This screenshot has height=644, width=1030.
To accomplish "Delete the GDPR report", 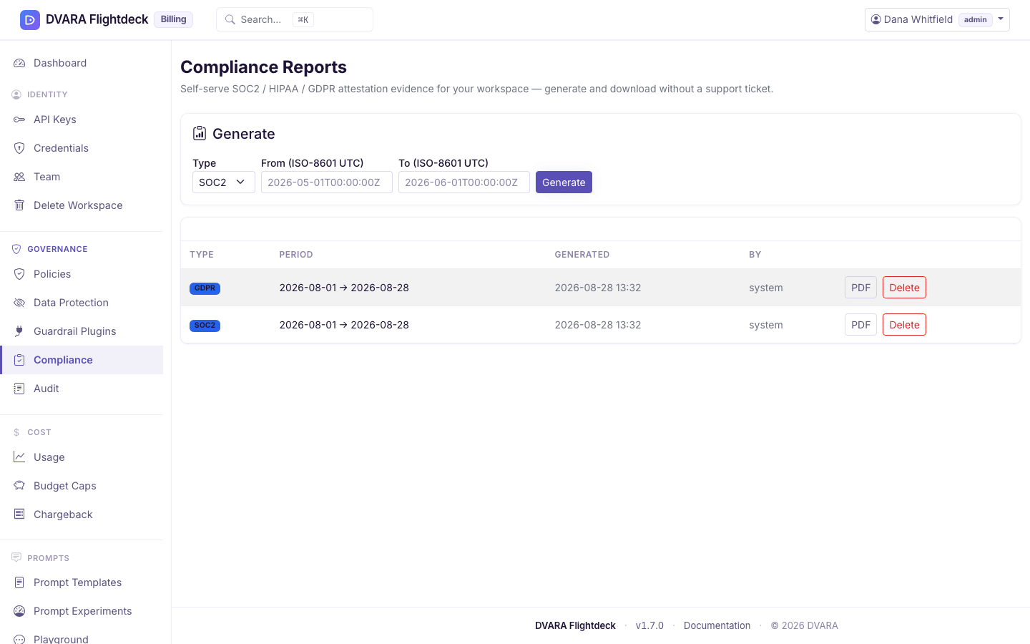I will (904, 288).
